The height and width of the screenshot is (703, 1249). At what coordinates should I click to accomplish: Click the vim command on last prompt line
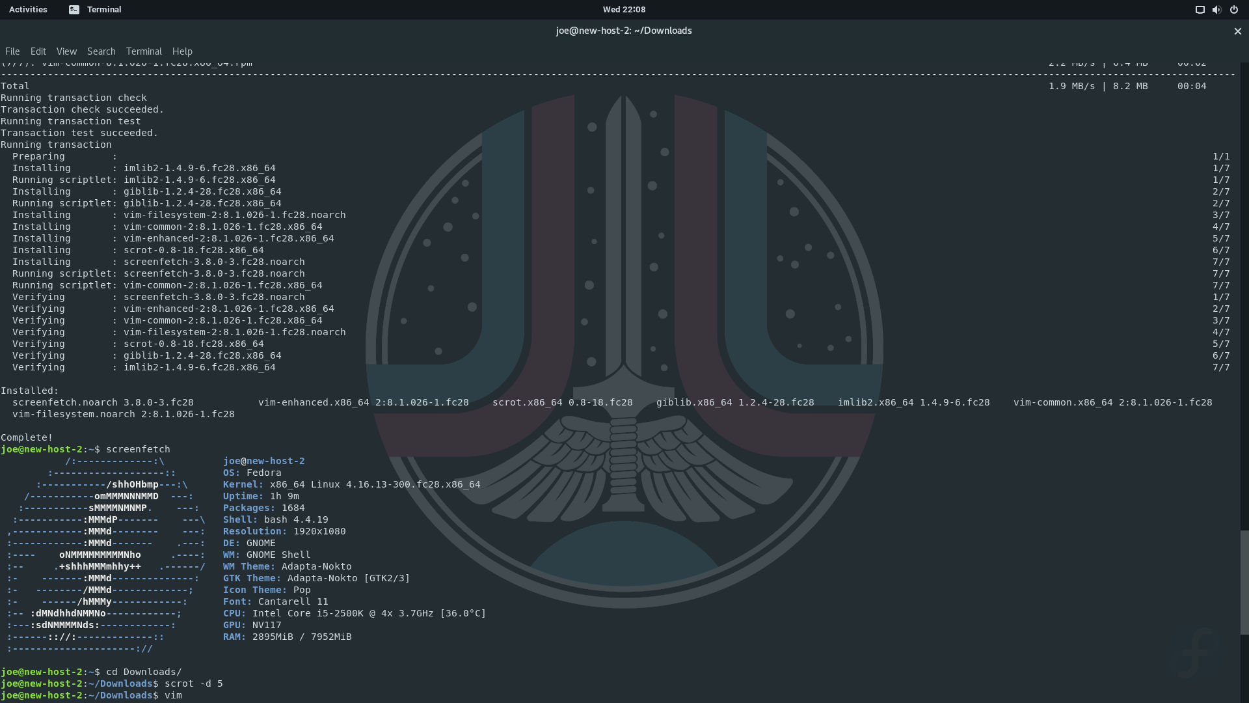173,696
